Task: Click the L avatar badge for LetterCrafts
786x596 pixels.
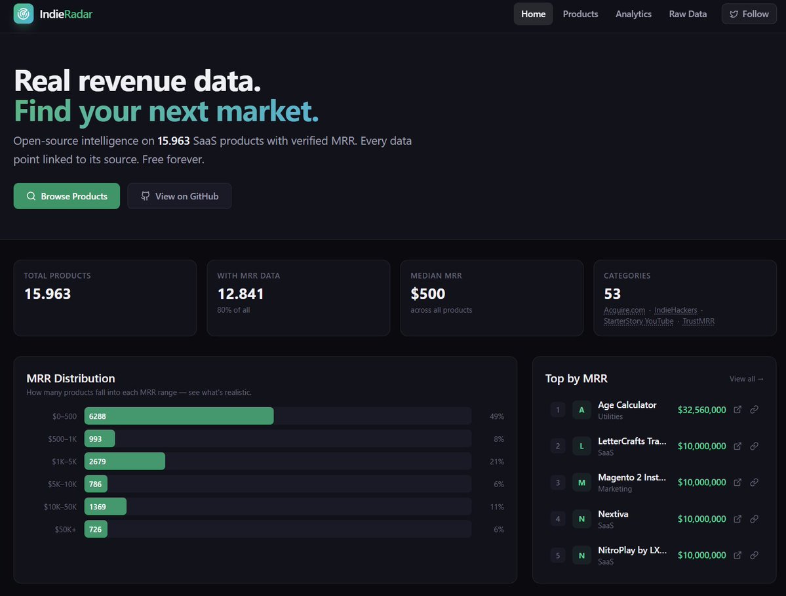Action: coord(581,446)
